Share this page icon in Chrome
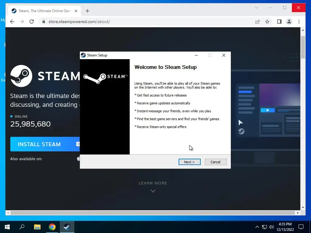311x233 pixels. tap(258, 22)
